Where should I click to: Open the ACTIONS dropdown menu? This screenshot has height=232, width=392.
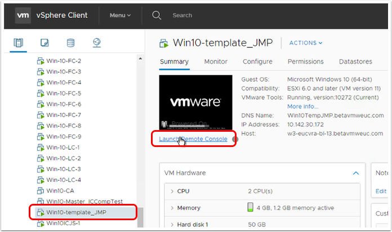pos(306,43)
